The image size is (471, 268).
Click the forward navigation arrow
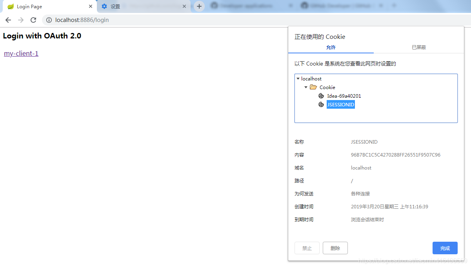pos(21,20)
